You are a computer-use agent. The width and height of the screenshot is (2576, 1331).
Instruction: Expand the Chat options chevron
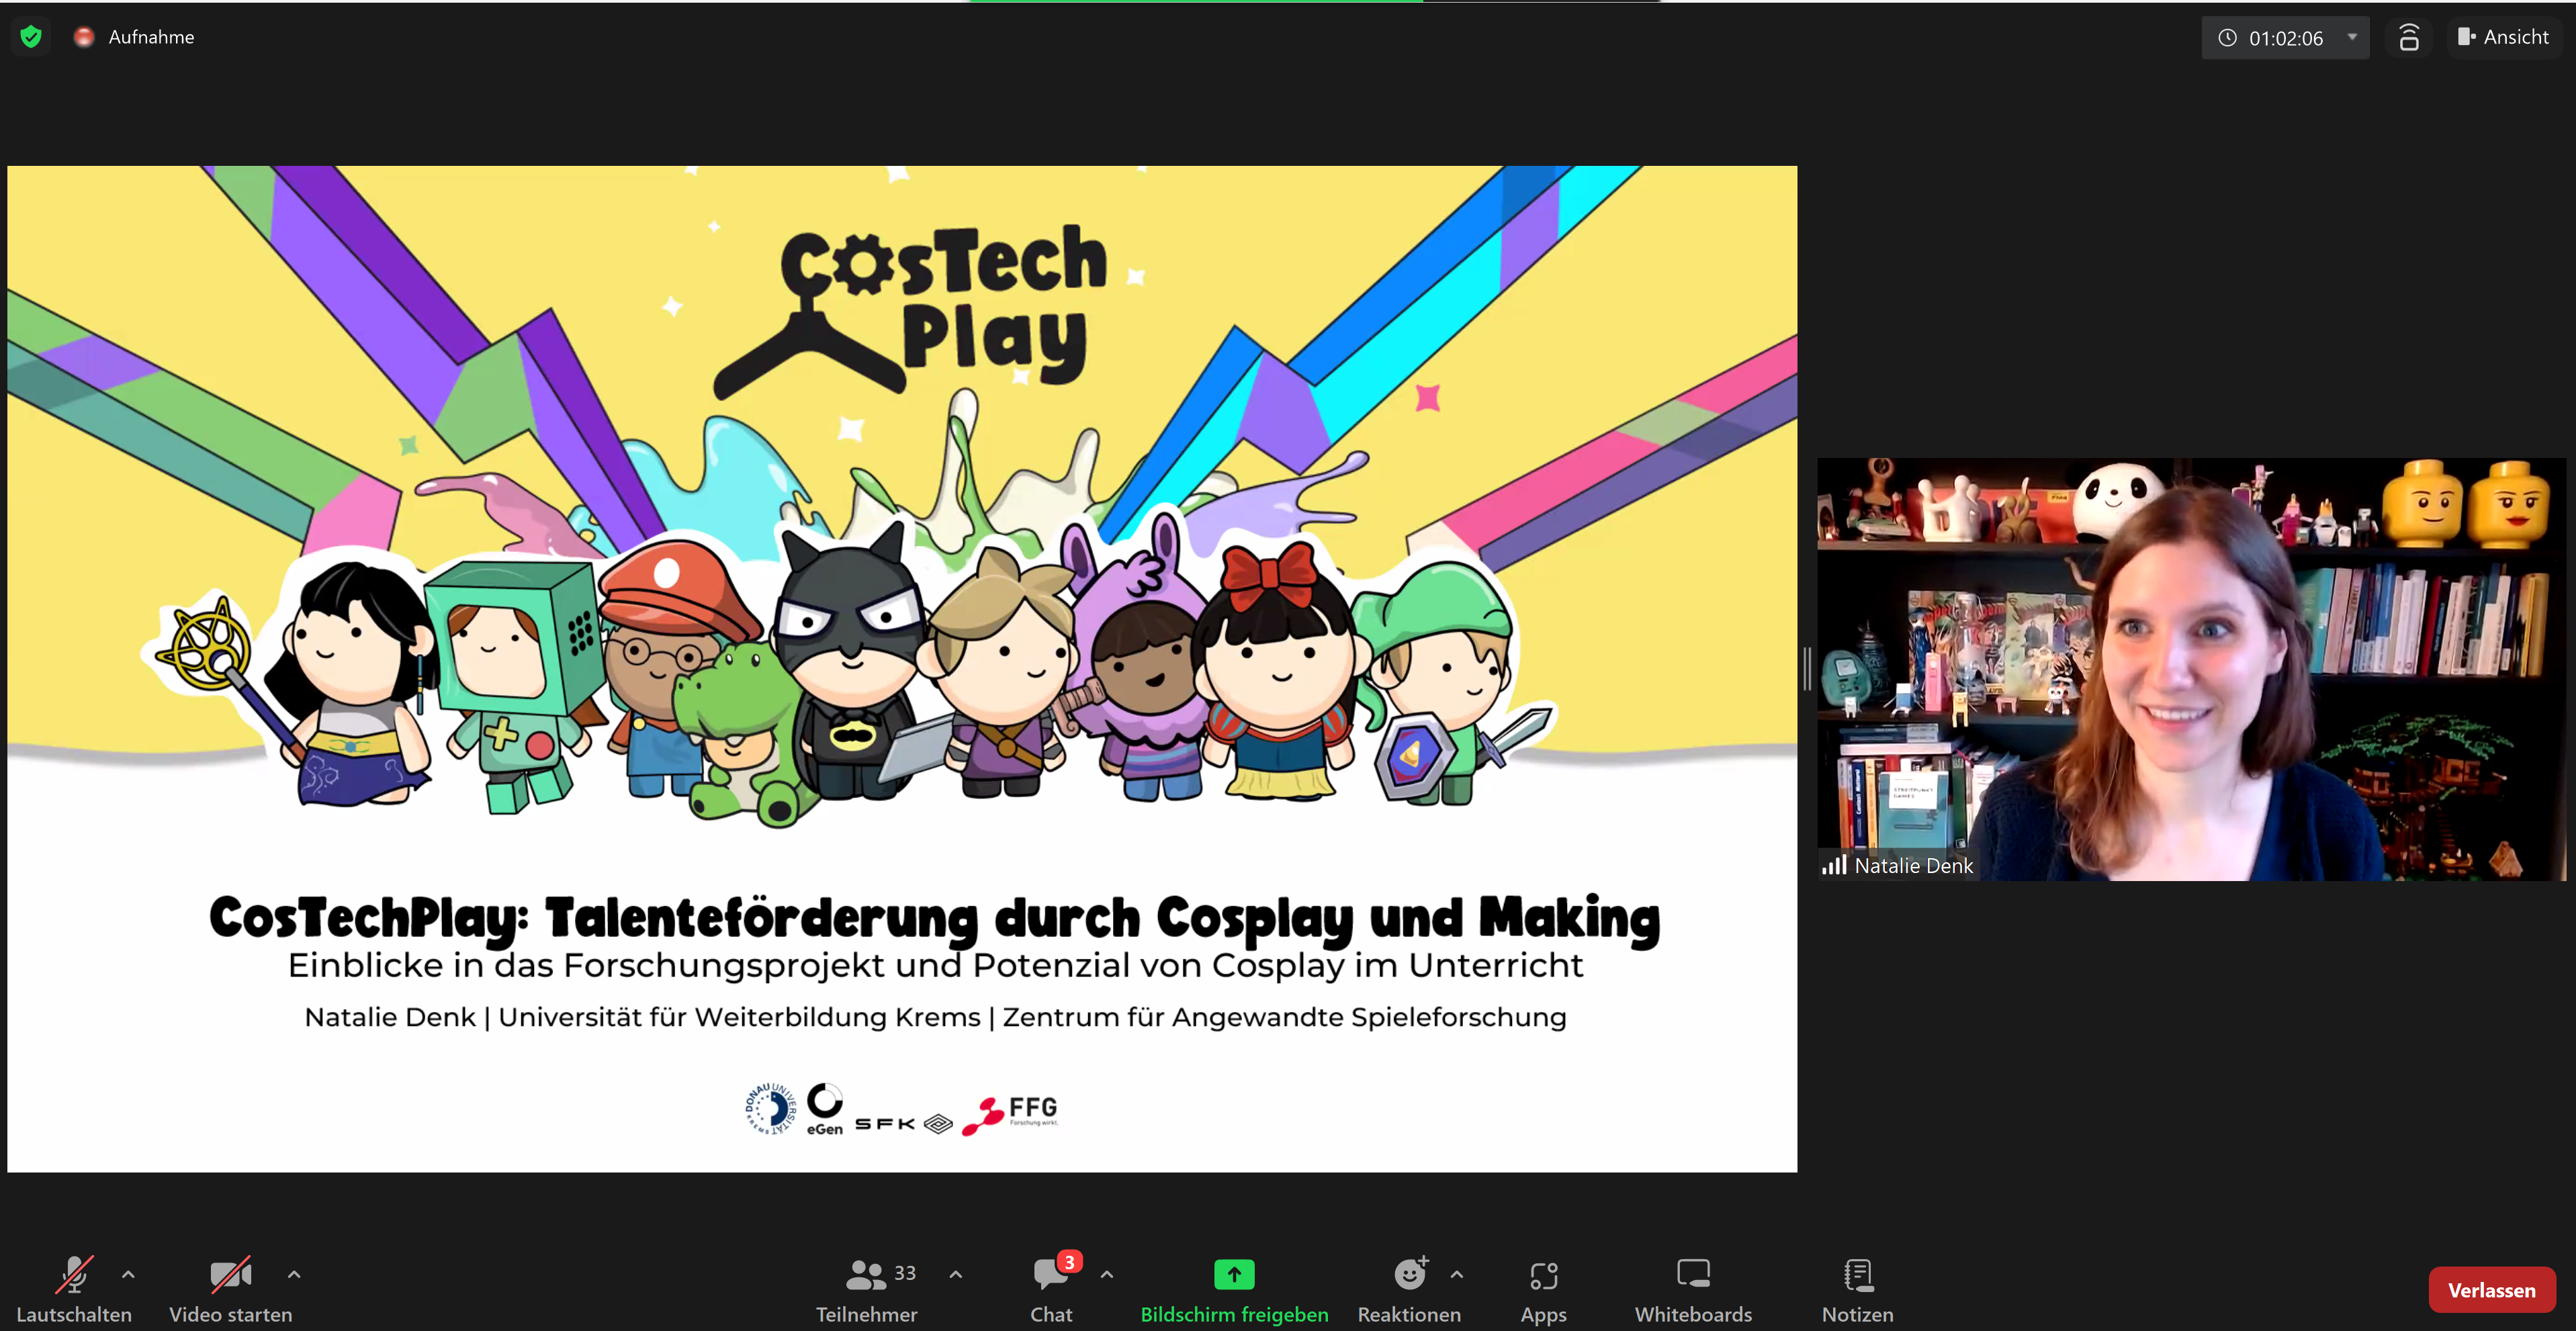[x=1107, y=1274]
